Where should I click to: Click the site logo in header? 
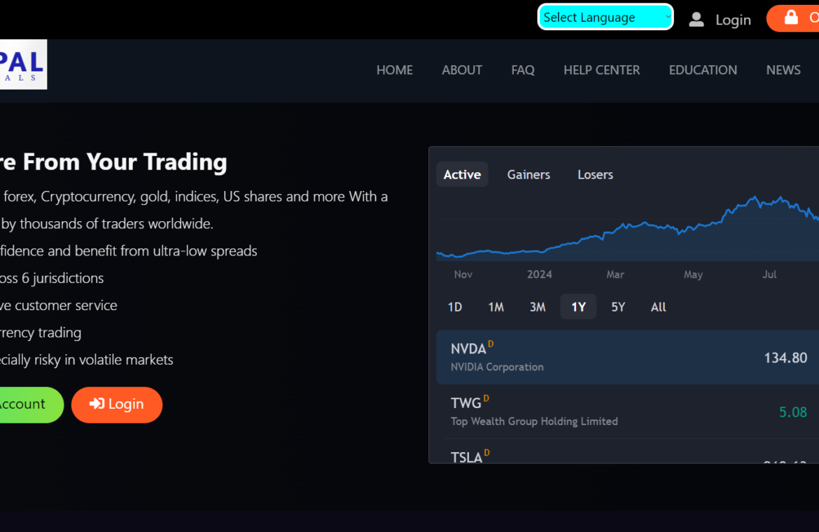[22, 64]
